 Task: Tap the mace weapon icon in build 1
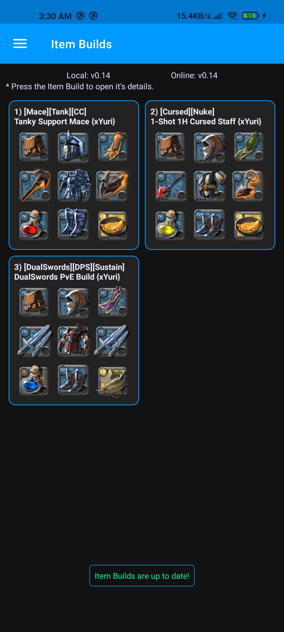pos(35,186)
